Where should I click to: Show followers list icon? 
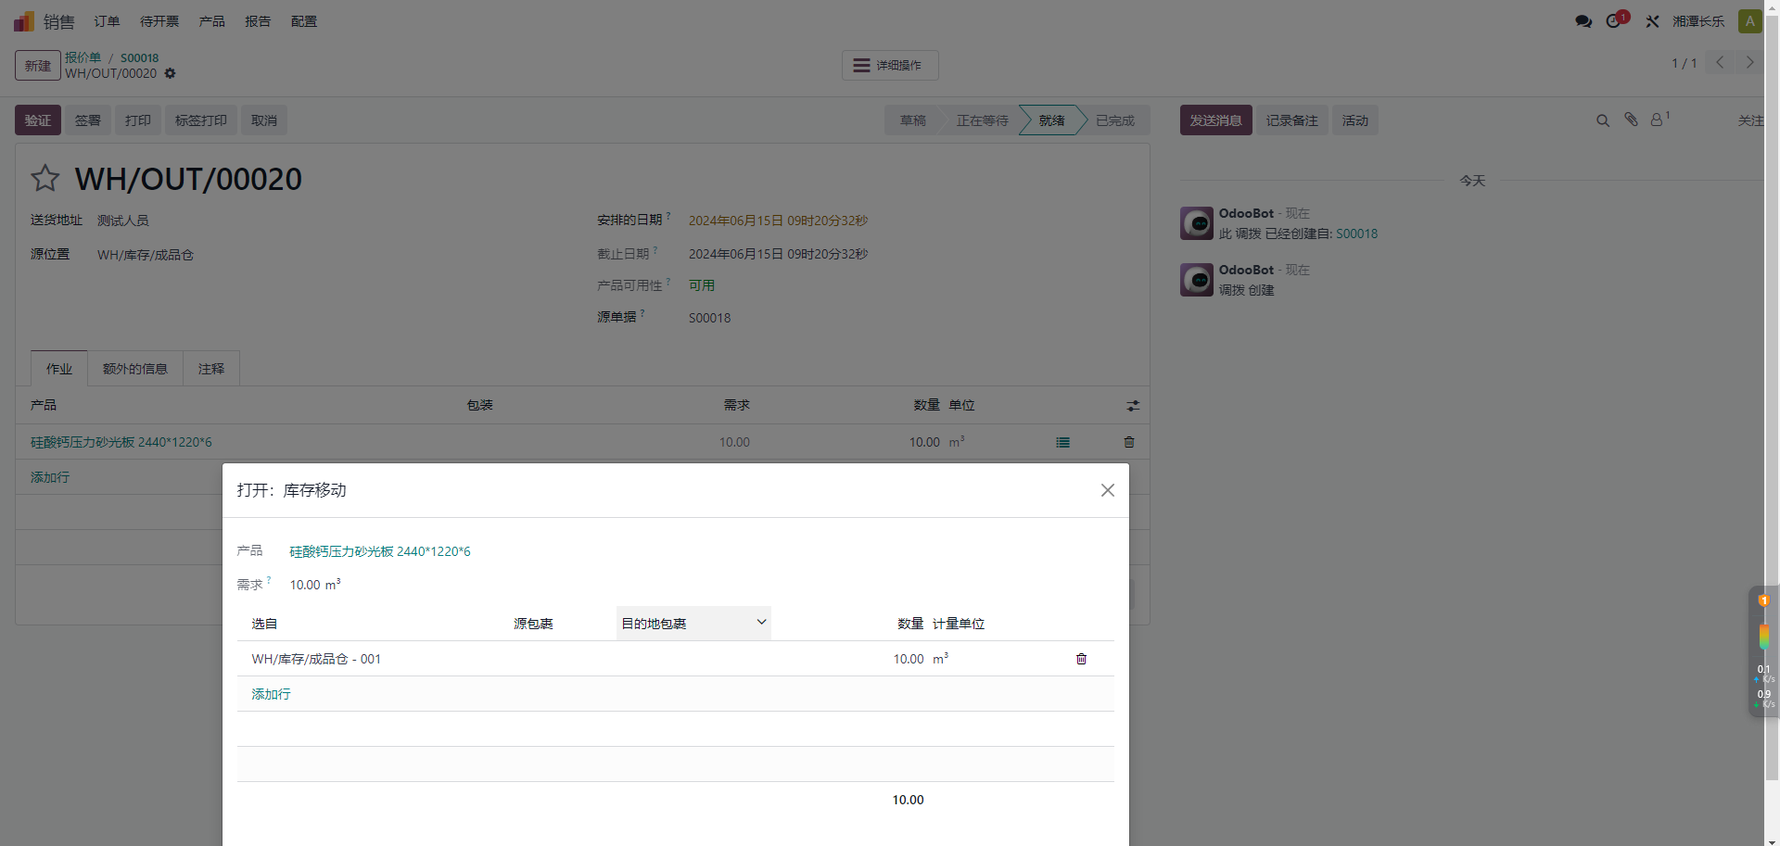pyautogui.click(x=1659, y=119)
